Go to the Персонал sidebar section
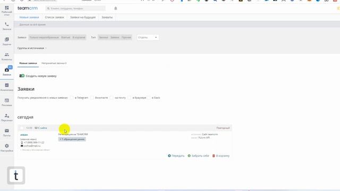Image resolution: width=340 pixels, height=191 pixels. click(7, 117)
